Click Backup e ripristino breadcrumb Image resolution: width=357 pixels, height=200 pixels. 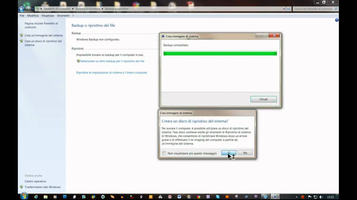point(117,9)
